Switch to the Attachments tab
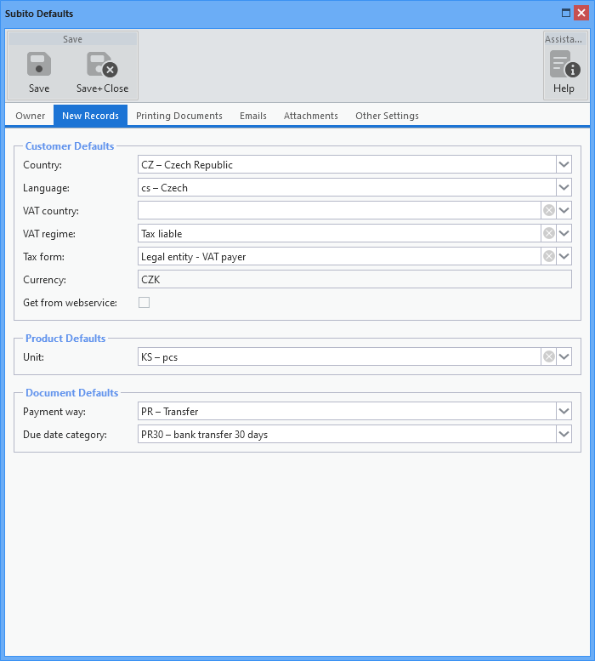 tap(311, 116)
